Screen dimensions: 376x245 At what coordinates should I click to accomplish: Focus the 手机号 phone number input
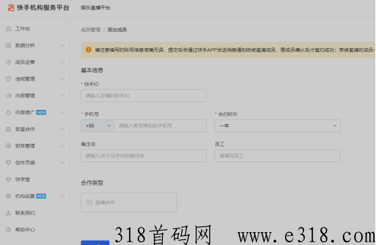(160, 126)
